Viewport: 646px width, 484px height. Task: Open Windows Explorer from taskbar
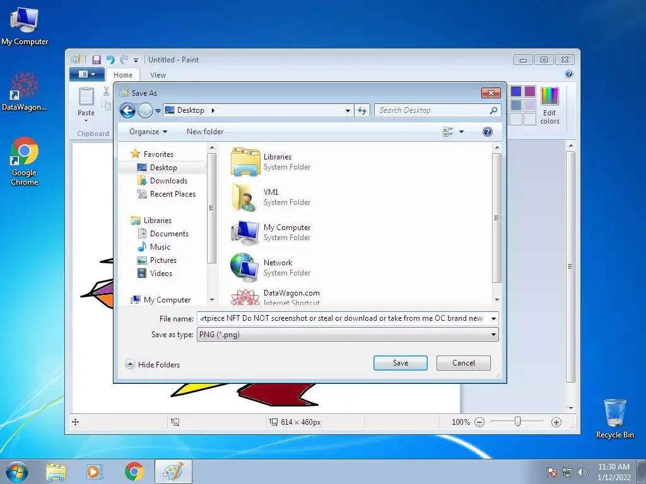pos(56,471)
